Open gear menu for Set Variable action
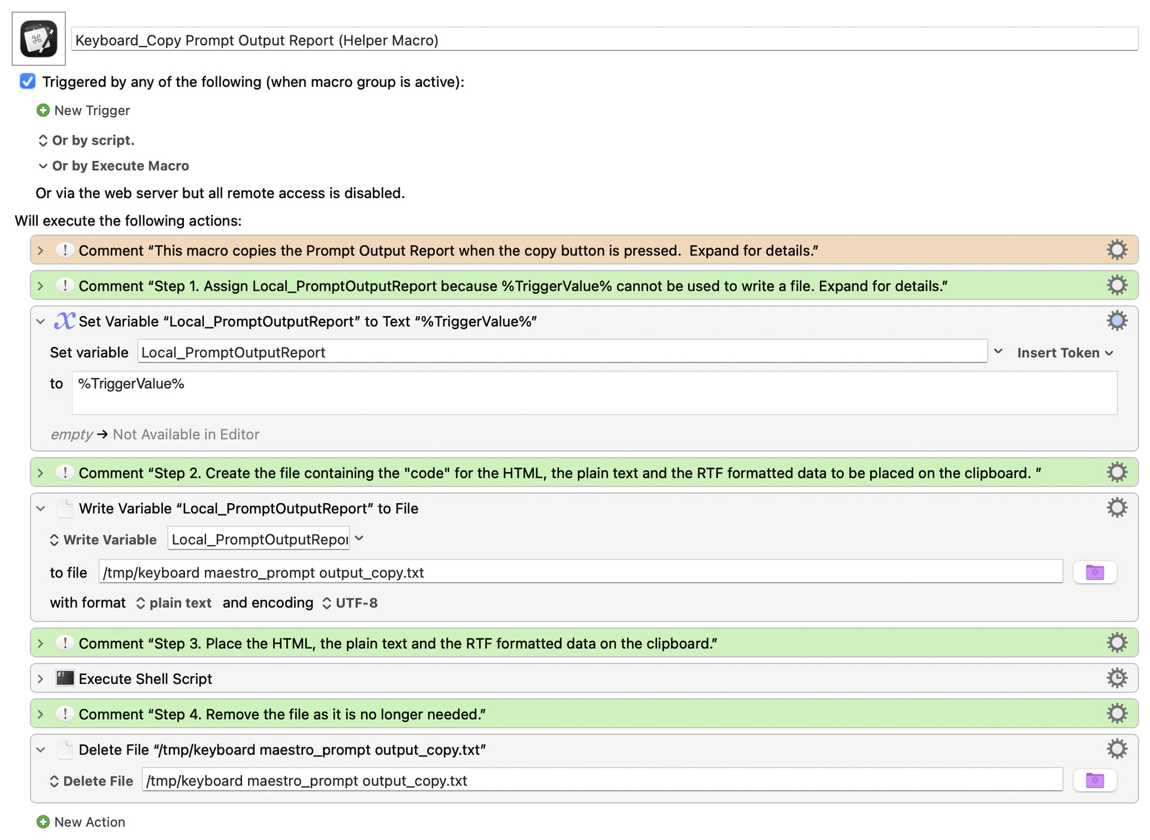 [1116, 321]
